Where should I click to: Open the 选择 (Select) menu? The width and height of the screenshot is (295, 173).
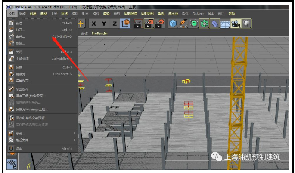coord(43,14)
